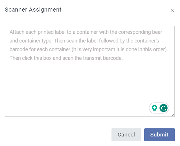Click the Scanner Assignment title text
Image resolution: width=180 pixels, height=146 pixels.
click(x=33, y=10)
